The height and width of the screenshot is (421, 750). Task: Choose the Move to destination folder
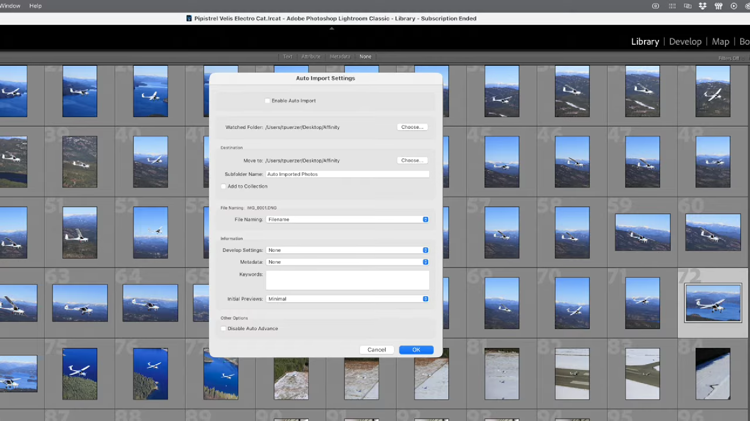412,160
